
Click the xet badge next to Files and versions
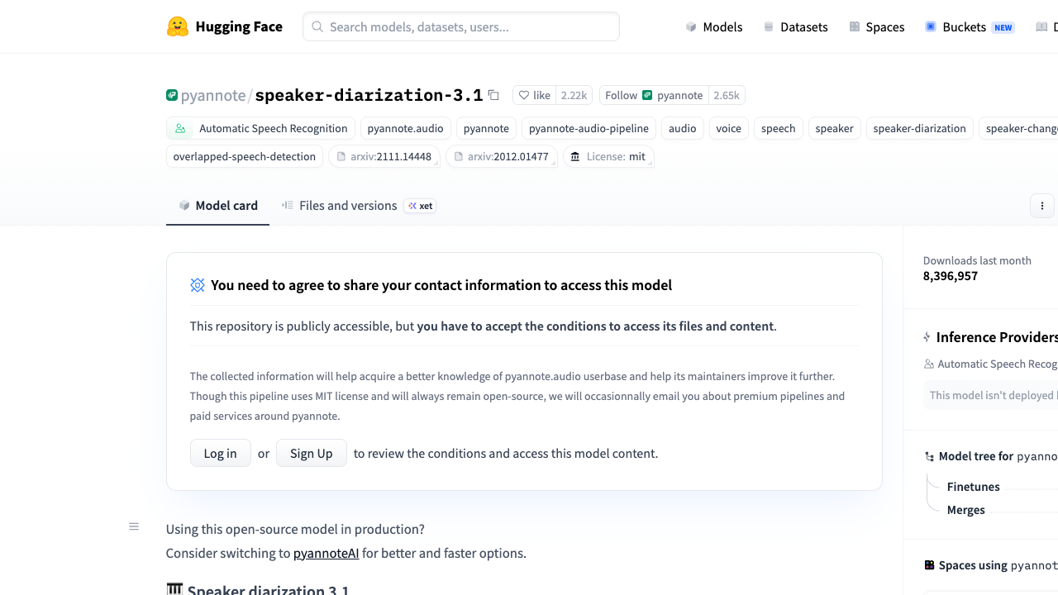[x=421, y=206]
